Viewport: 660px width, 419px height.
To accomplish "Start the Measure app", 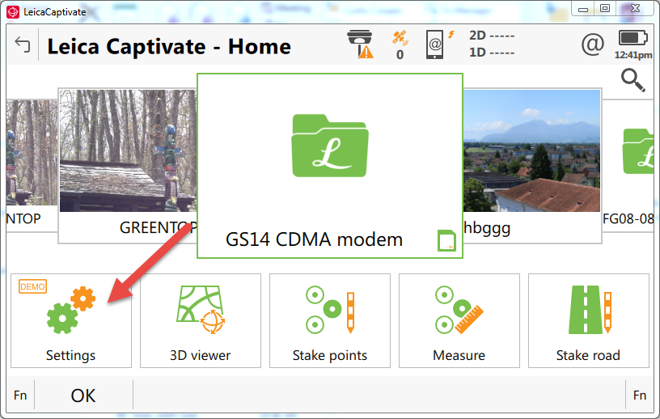I will [459, 320].
